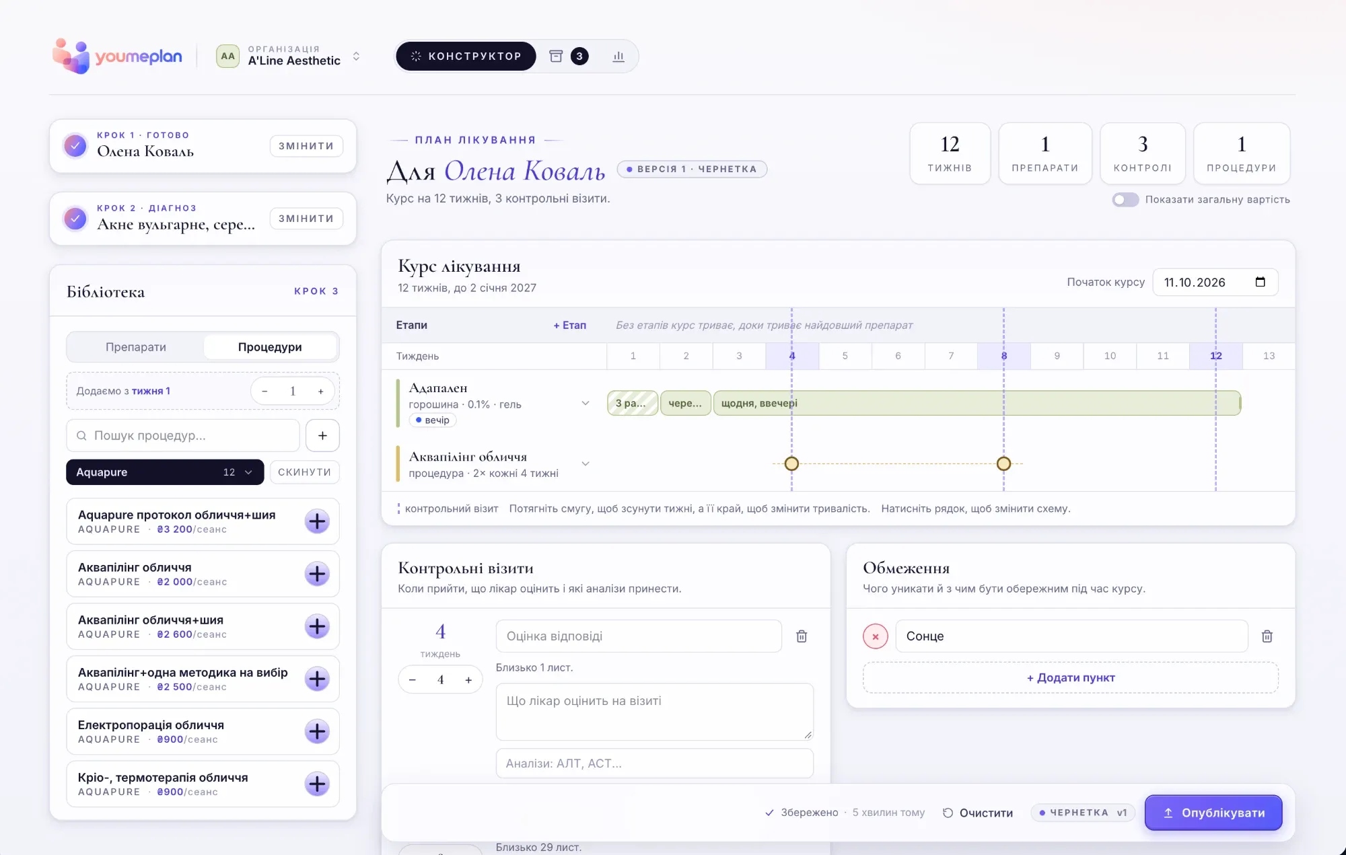Image resolution: width=1346 pixels, height=855 pixels.
Task: Switch to the Препарати tab
Action: 136,347
